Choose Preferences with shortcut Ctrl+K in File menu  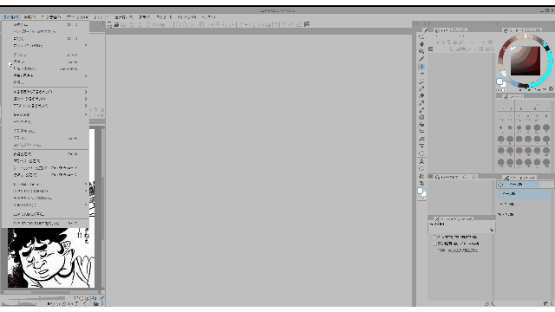45,154
